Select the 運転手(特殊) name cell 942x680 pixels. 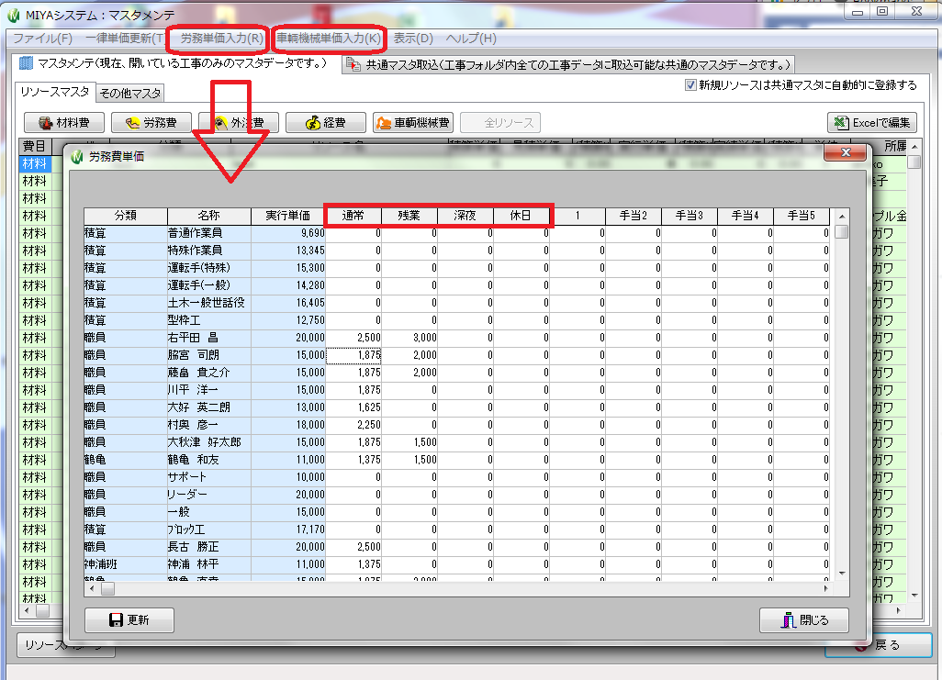209,268
